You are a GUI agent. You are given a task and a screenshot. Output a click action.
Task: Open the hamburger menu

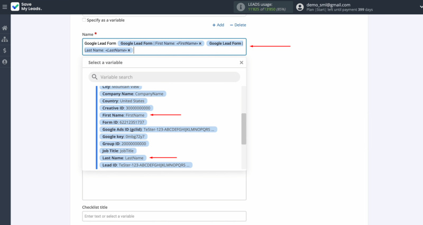pos(5,7)
